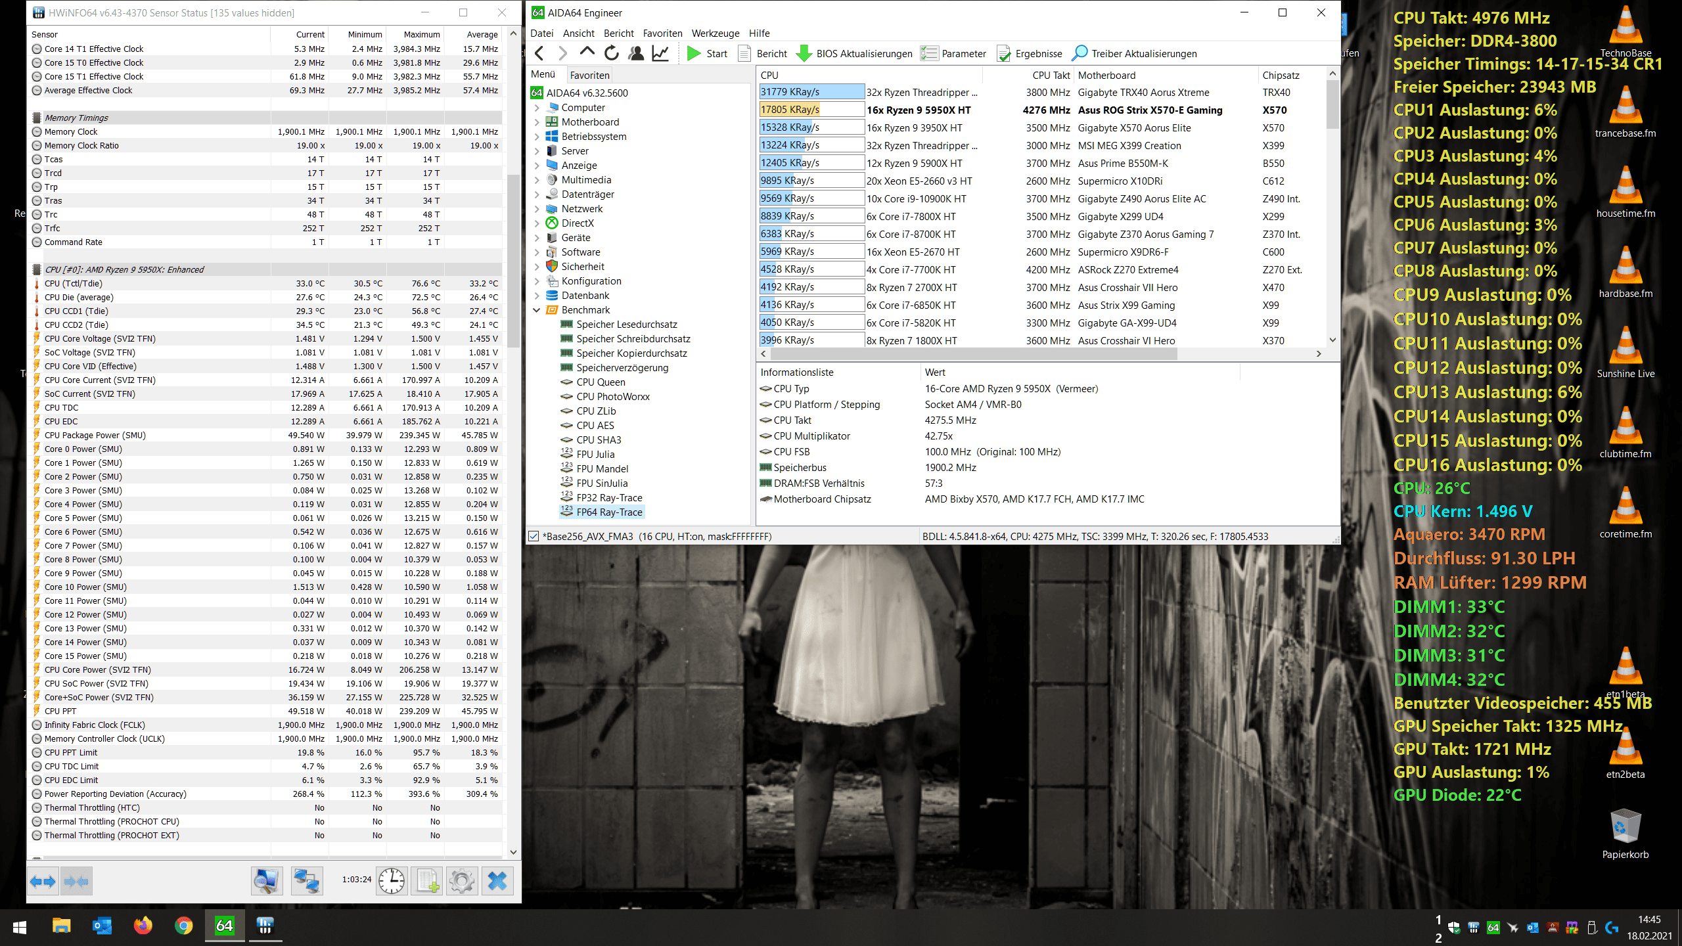The height and width of the screenshot is (946, 1682).
Task: Expand the Motherboard tree node
Action: tap(537, 122)
